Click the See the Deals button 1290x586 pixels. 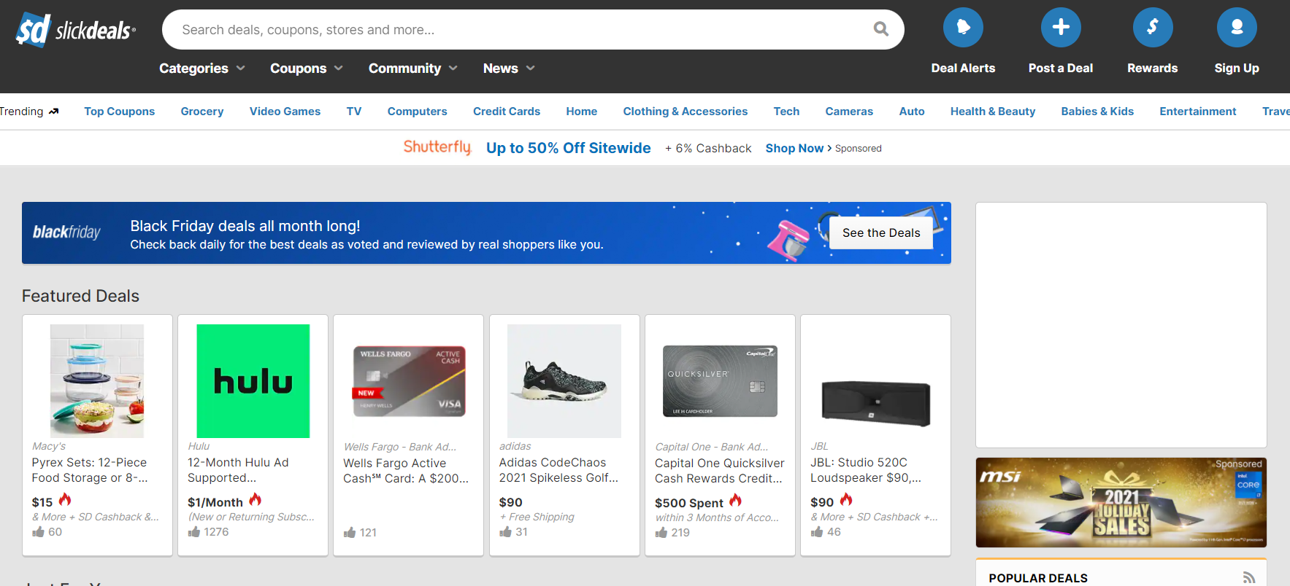[881, 233]
